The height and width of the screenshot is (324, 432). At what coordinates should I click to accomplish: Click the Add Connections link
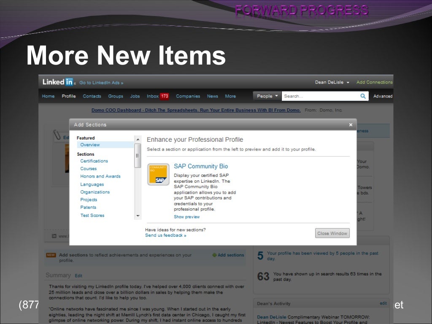[x=375, y=82]
